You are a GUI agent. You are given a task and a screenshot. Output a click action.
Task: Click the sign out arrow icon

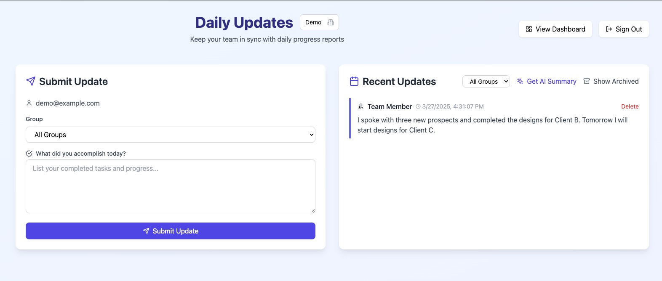(x=609, y=29)
